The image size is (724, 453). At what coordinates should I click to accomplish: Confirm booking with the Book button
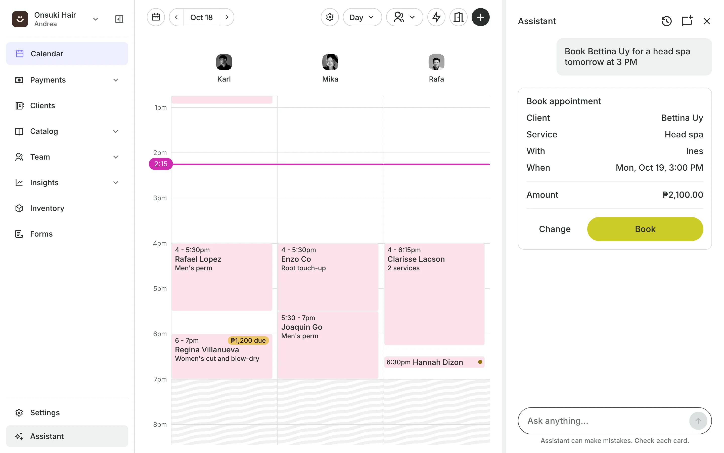coord(645,229)
